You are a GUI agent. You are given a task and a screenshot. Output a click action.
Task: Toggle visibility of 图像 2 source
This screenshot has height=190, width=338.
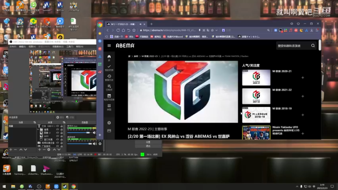[x=57, y=133]
